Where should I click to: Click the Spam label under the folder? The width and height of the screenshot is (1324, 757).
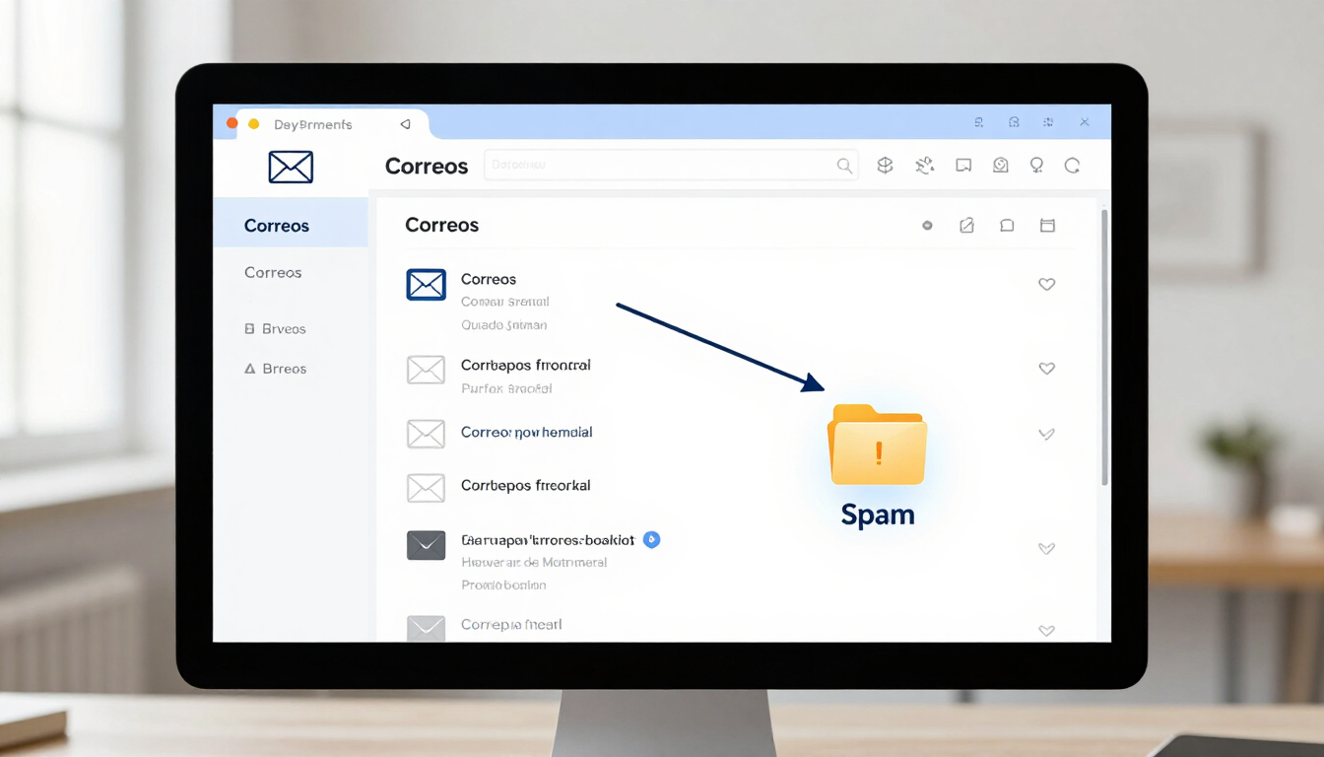pyautogui.click(x=878, y=514)
